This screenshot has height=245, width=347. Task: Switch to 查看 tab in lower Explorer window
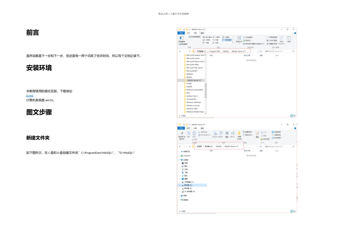tap(202, 128)
